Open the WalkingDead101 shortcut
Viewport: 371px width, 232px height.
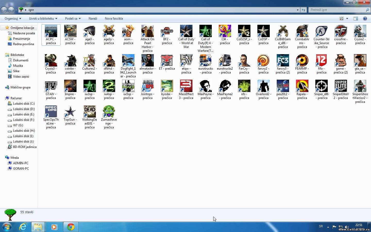[x=90, y=117]
